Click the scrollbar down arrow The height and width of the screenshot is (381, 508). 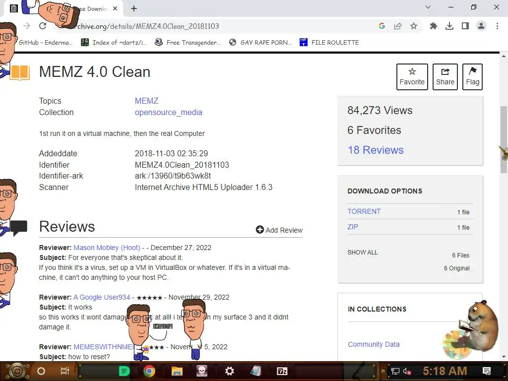[x=504, y=357]
